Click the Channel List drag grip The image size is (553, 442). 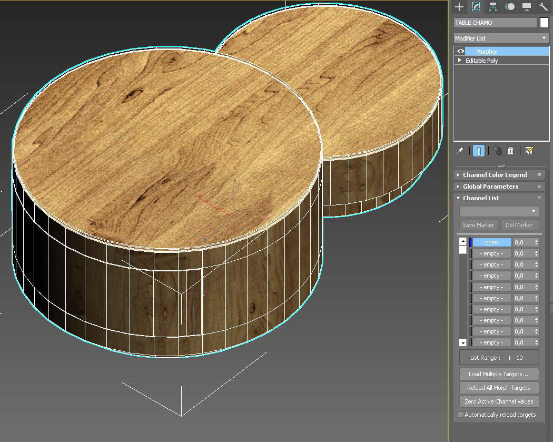(x=539, y=198)
